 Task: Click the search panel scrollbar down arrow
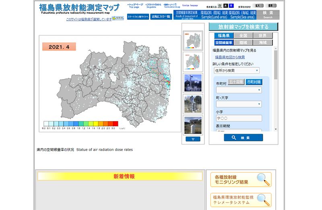click(276, 129)
